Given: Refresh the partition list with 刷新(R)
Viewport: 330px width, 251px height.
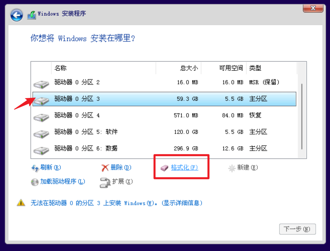Looking at the screenshot, I should 51,167.
